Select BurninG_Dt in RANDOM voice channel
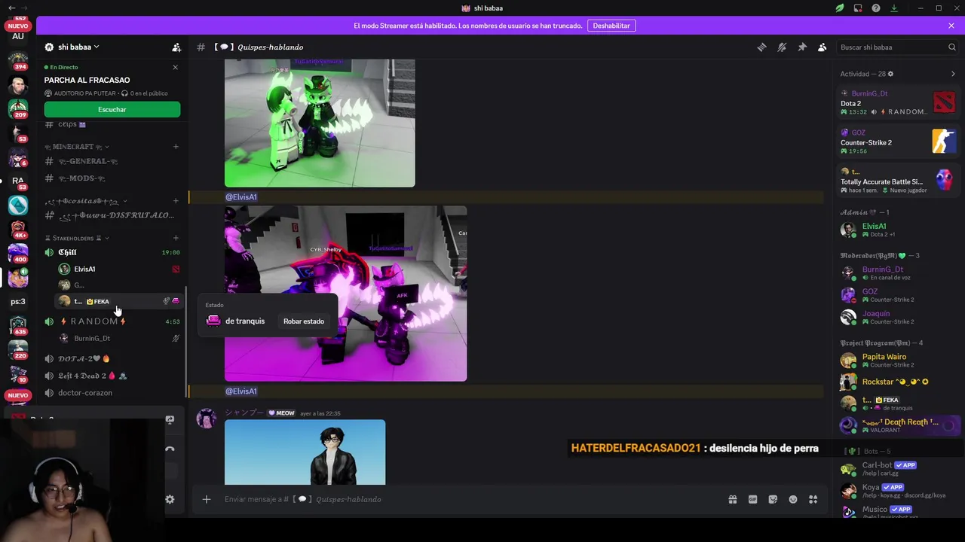This screenshot has height=542, width=965. point(119,338)
